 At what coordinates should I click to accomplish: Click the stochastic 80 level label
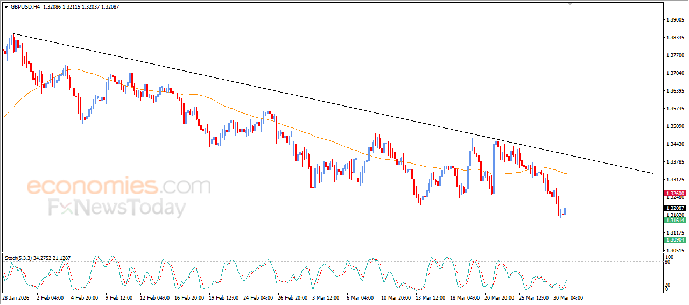click(x=668, y=263)
